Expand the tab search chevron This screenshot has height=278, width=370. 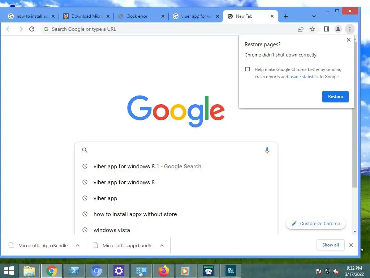(314, 16)
